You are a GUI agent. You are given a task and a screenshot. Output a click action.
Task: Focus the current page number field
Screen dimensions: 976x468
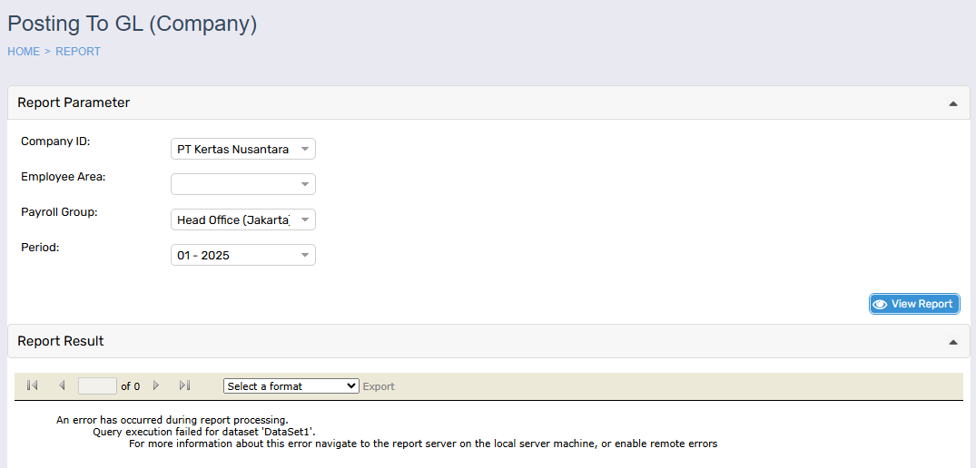point(97,385)
